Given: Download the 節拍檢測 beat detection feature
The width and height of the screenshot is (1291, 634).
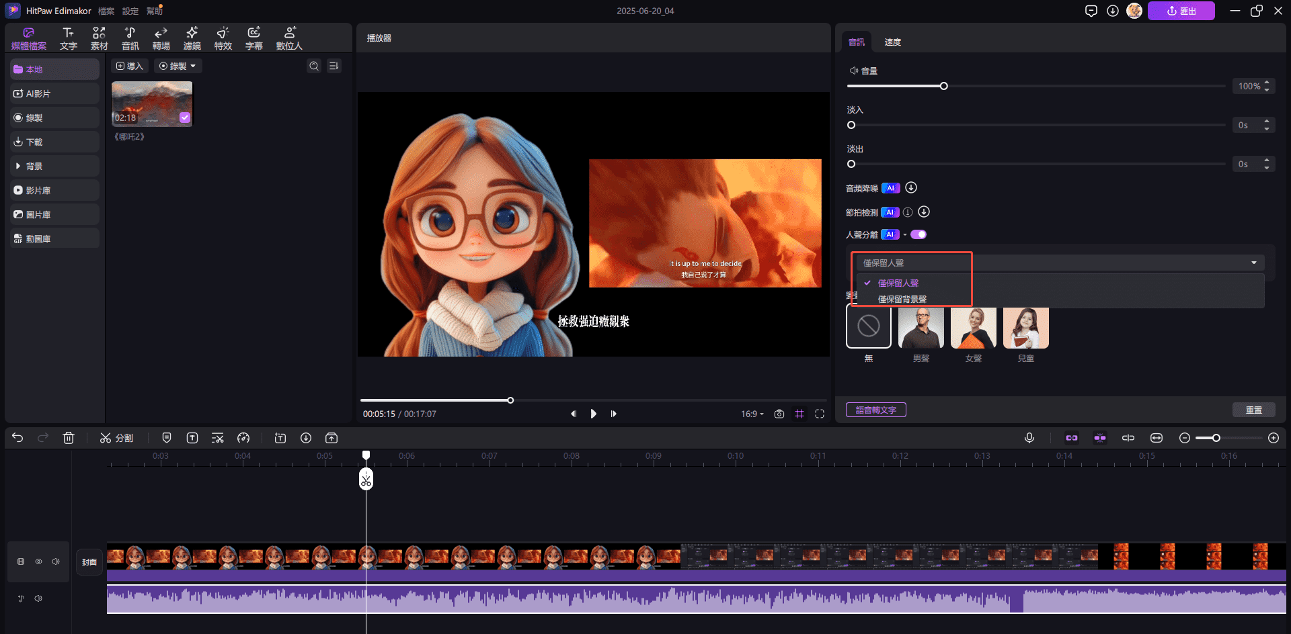Looking at the screenshot, I should pos(924,212).
